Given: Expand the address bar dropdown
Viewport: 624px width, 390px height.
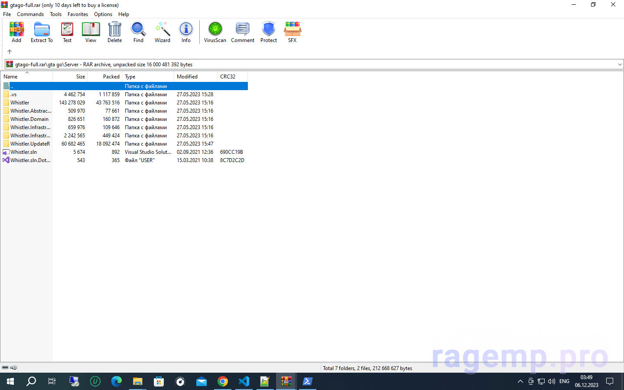Looking at the screenshot, I should (x=620, y=64).
